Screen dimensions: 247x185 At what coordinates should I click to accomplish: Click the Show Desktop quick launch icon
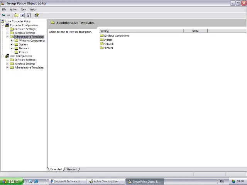pyautogui.click(x=30, y=182)
